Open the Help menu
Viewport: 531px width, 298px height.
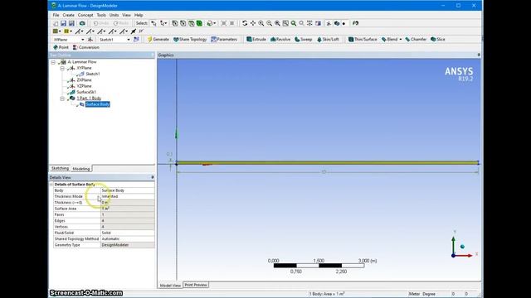coord(139,15)
